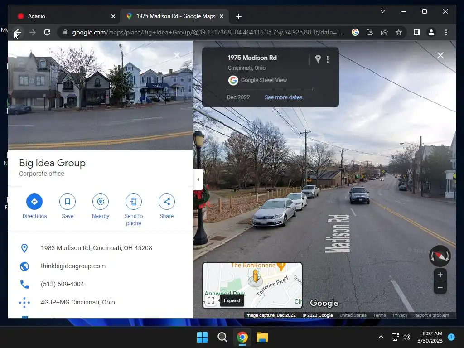Click the browser forward arrow
This screenshot has width=464, height=348.
[33, 32]
